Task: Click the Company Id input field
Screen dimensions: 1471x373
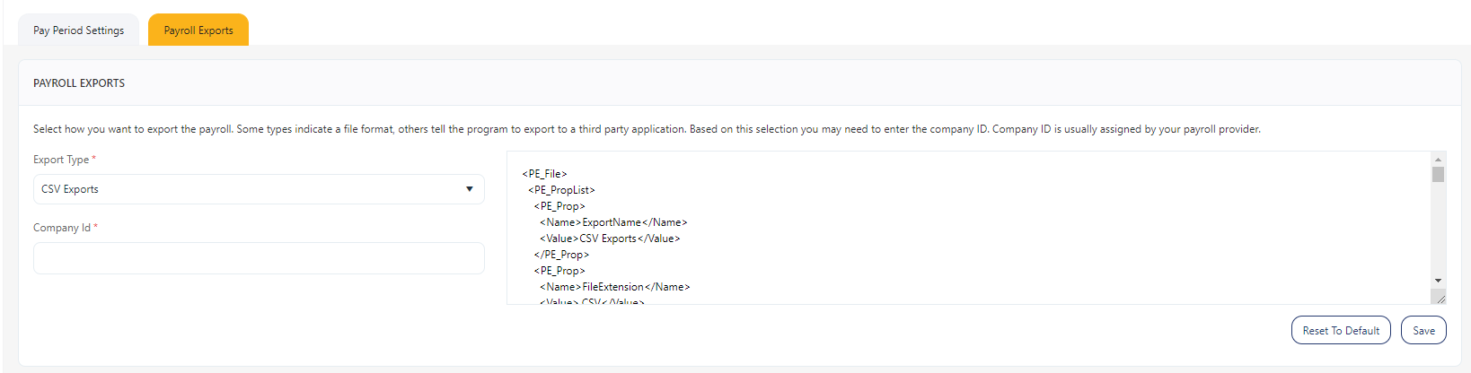Action: 259,258
